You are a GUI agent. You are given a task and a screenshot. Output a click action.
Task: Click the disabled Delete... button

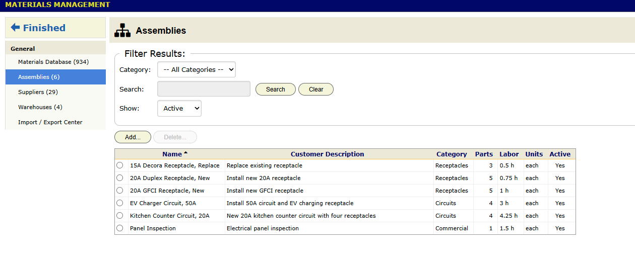point(175,137)
